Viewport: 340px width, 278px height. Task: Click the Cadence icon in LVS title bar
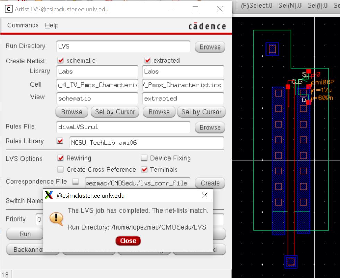(8, 9)
